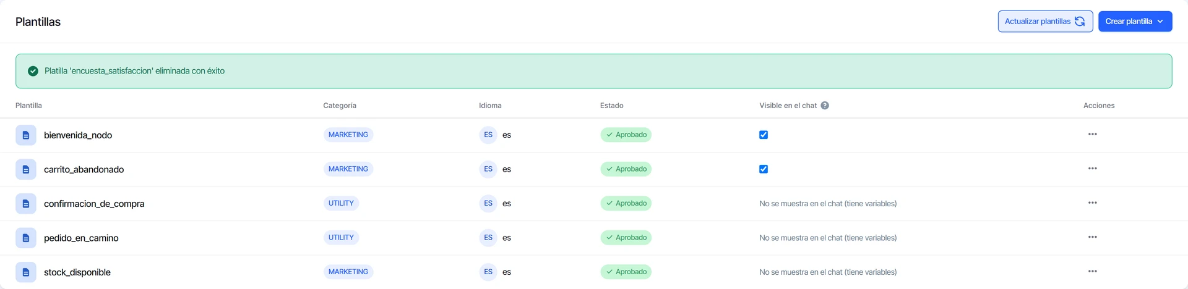Click the bienvenida_nodo template document icon
This screenshot has width=1188, height=289.
coord(26,135)
